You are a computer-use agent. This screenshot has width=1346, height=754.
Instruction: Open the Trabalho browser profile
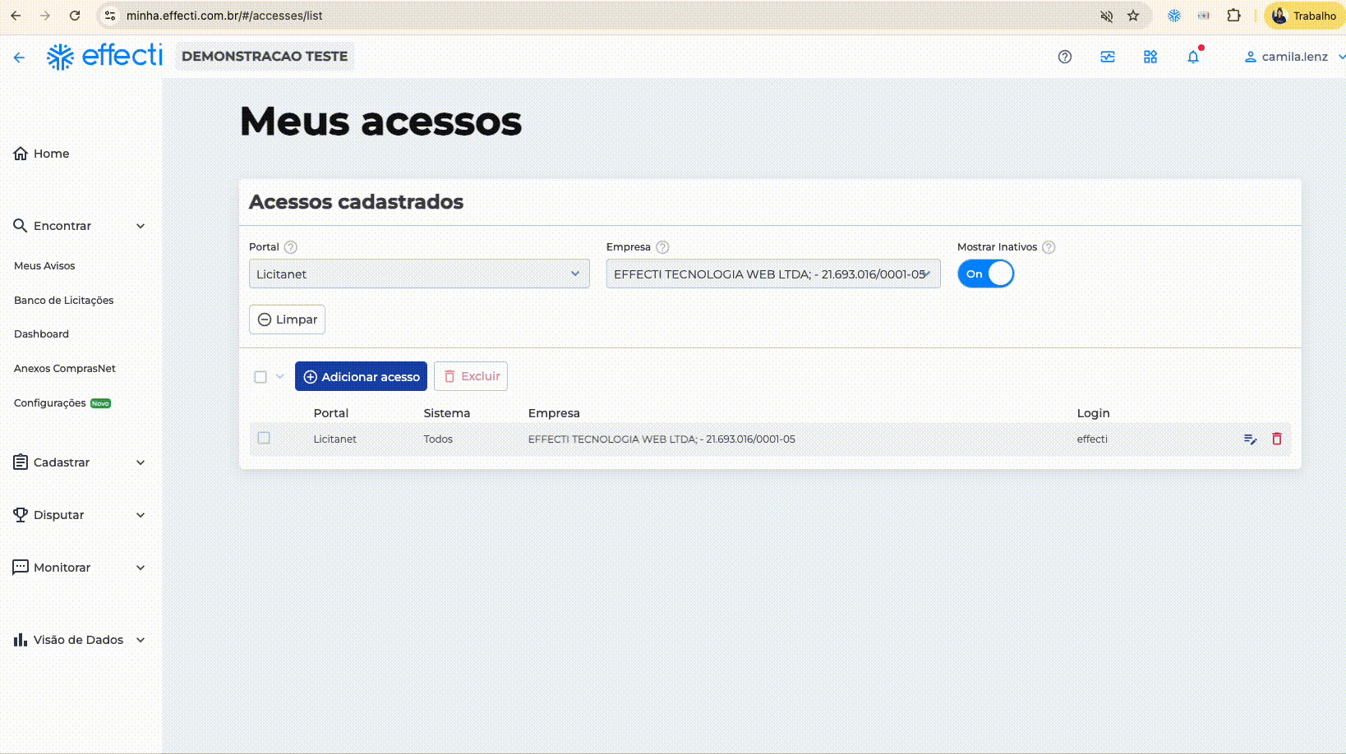[1304, 16]
